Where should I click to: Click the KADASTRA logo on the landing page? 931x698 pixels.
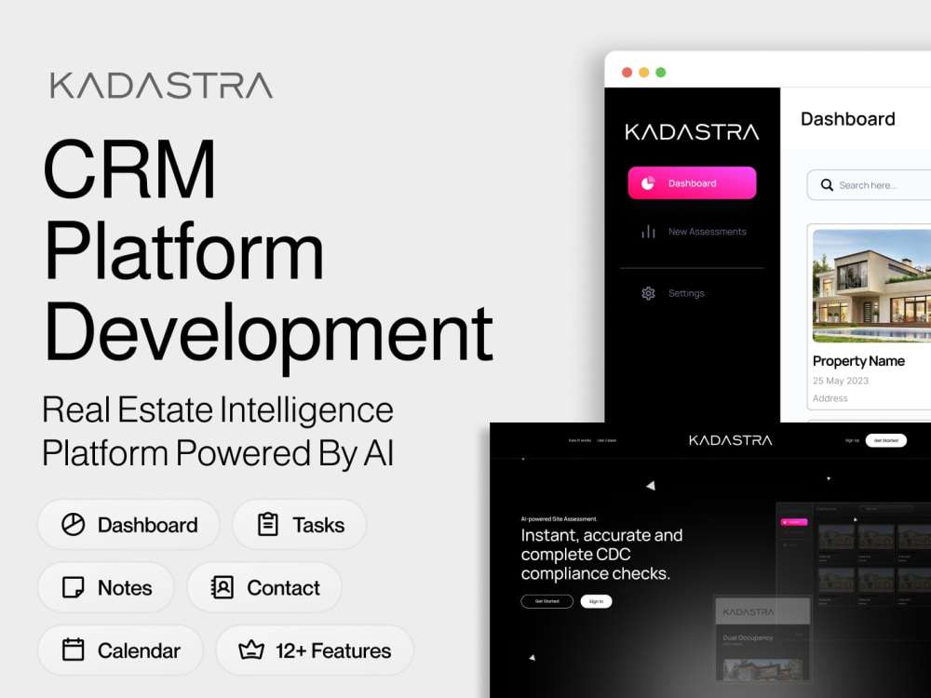730,440
